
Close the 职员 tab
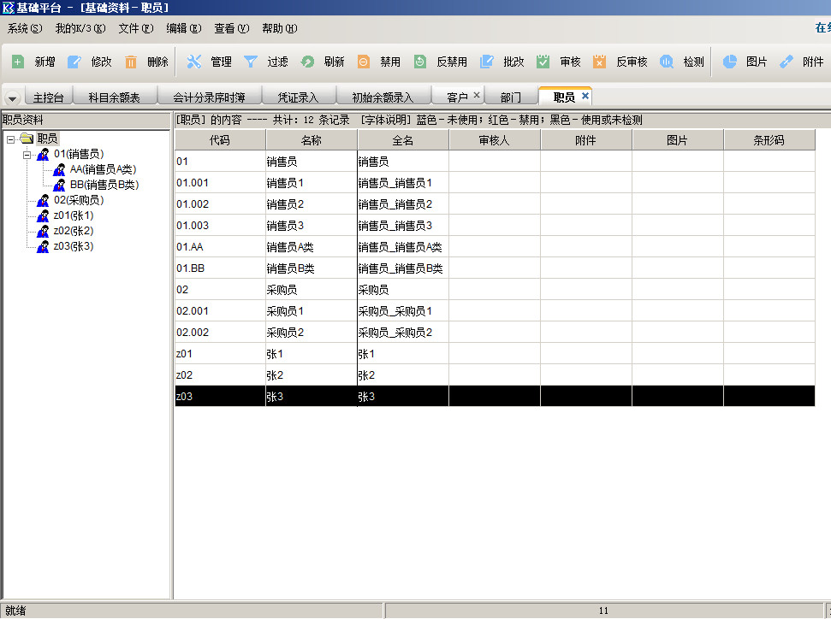(585, 96)
